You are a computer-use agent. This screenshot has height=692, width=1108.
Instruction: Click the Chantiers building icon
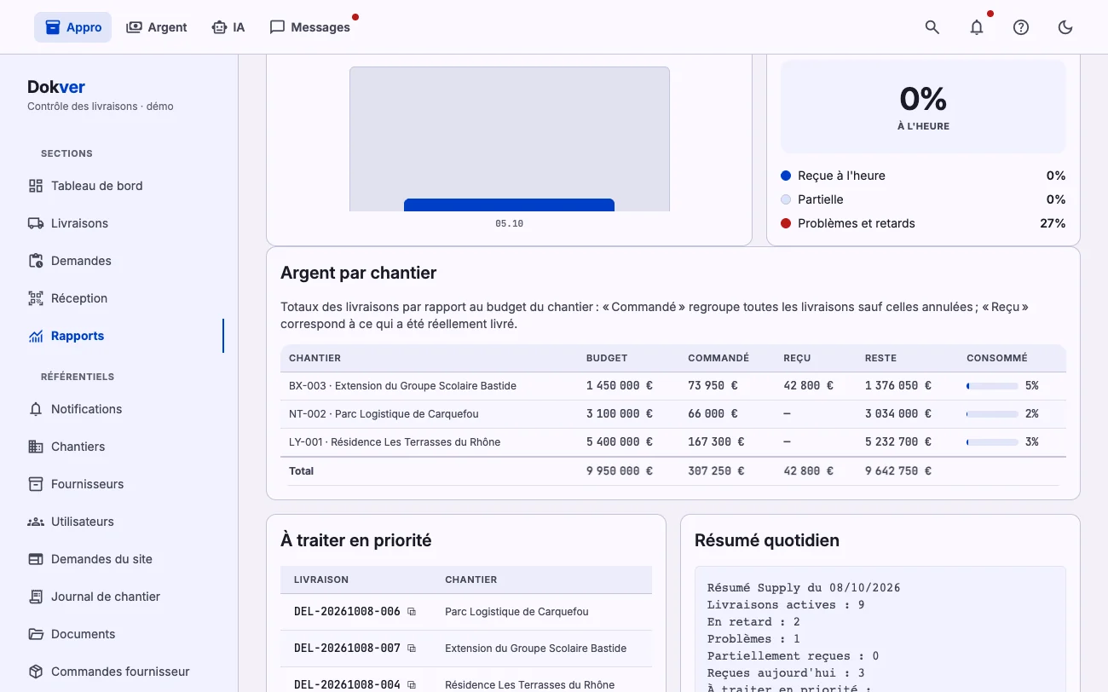pyautogui.click(x=36, y=447)
